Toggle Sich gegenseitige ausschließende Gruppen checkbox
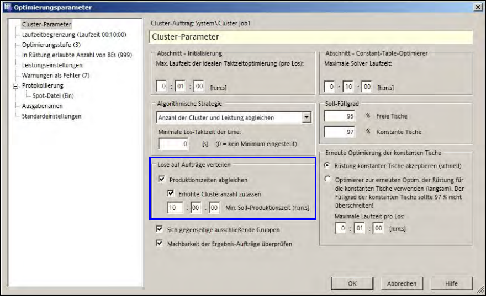The image size is (486, 296). coord(159,229)
